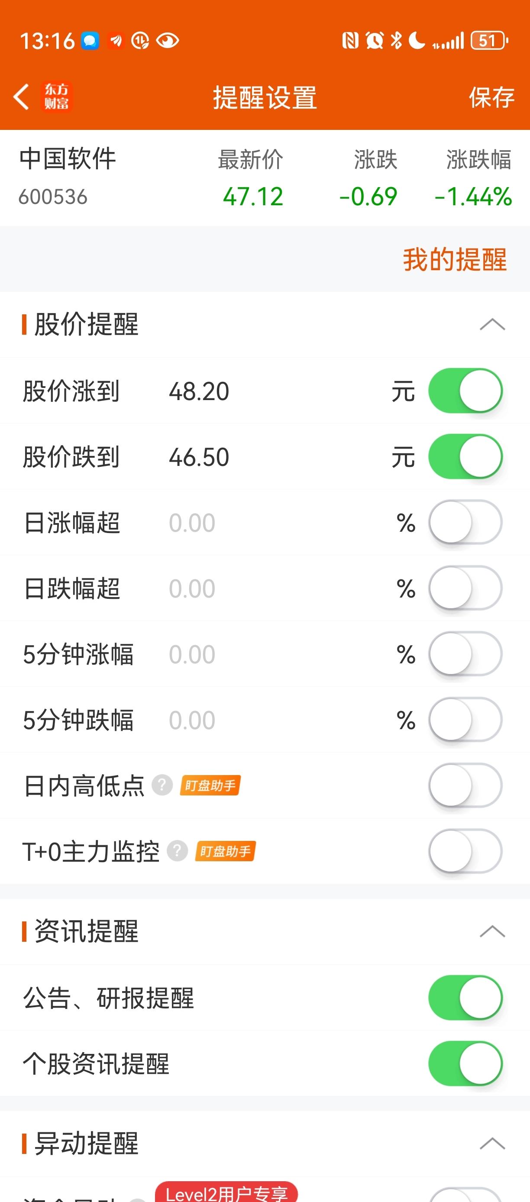Switch off 公告、研报提醒 notifications
This screenshot has height=1202, width=530.
coord(465,998)
